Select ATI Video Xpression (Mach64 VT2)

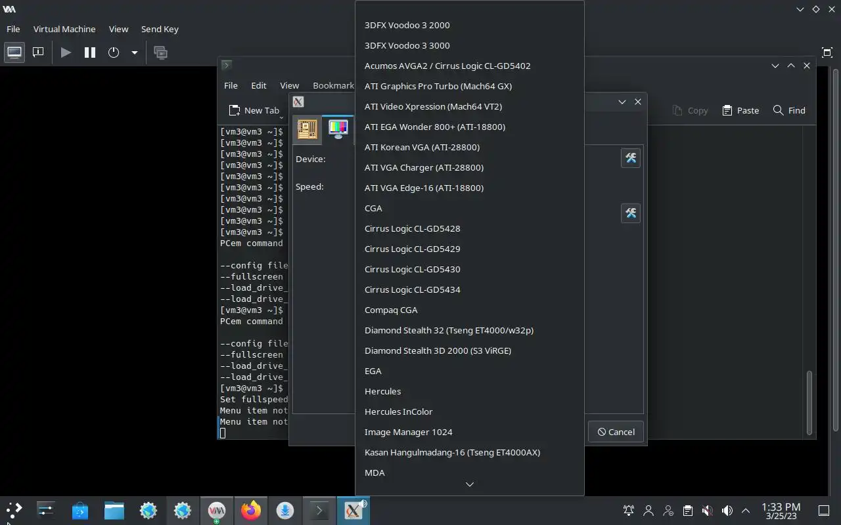tap(470, 106)
